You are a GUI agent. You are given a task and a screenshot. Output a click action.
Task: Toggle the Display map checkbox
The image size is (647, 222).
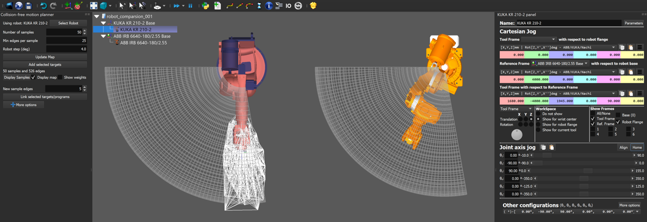tap(33, 78)
